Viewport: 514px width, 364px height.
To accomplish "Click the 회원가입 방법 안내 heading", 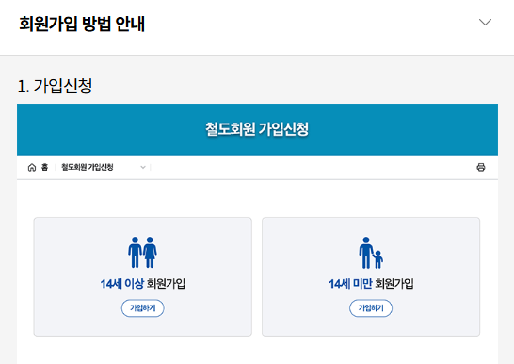I will coord(82,24).
